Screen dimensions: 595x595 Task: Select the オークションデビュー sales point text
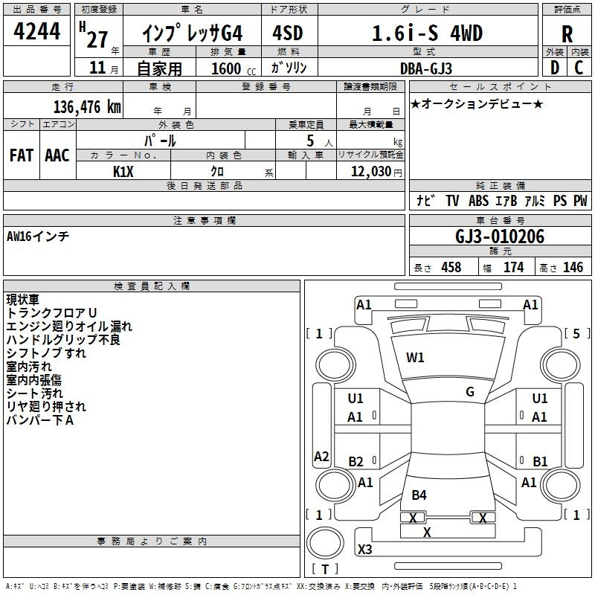click(x=476, y=103)
